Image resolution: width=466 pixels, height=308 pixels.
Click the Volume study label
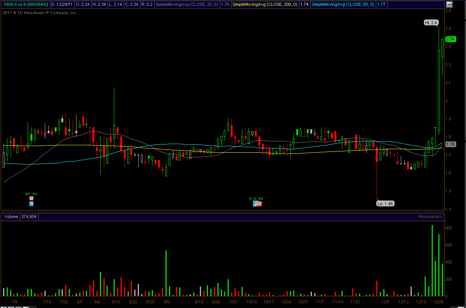click(x=11, y=217)
